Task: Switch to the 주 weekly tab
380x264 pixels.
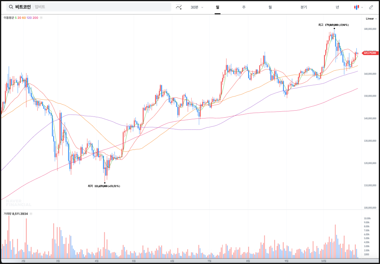Action: 243,7
